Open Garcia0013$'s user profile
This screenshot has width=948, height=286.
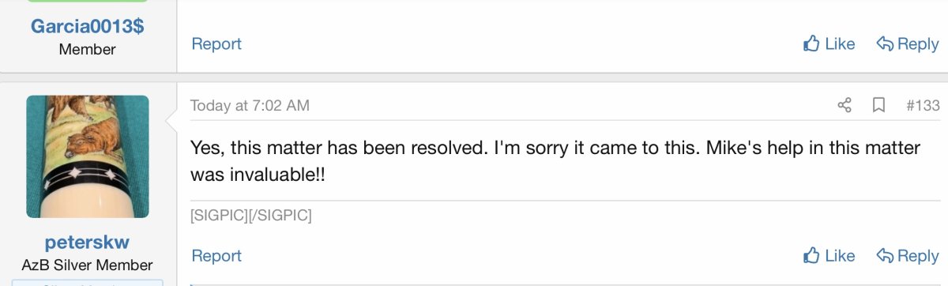[x=88, y=25]
